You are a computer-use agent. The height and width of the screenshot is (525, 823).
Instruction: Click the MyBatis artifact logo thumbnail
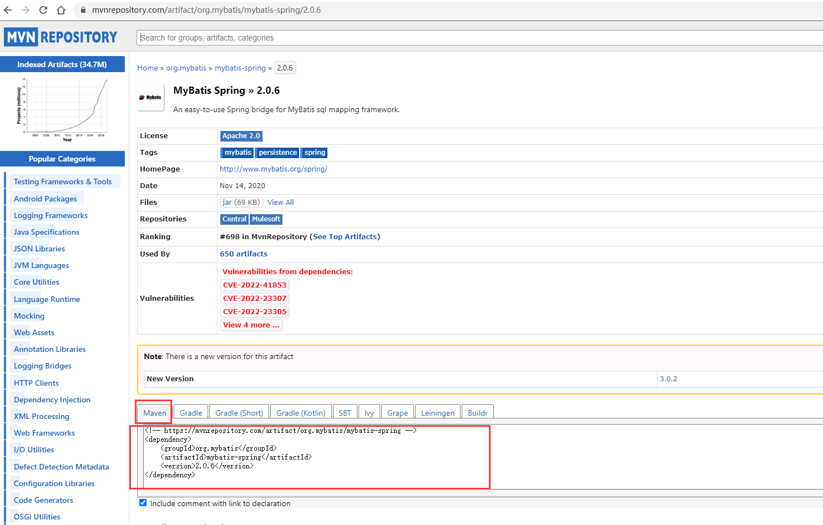tap(151, 97)
